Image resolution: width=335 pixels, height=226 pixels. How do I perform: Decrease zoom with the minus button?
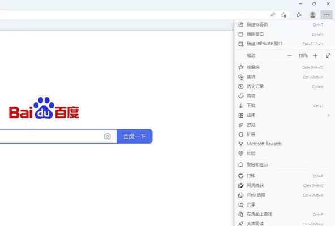[290, 55]
